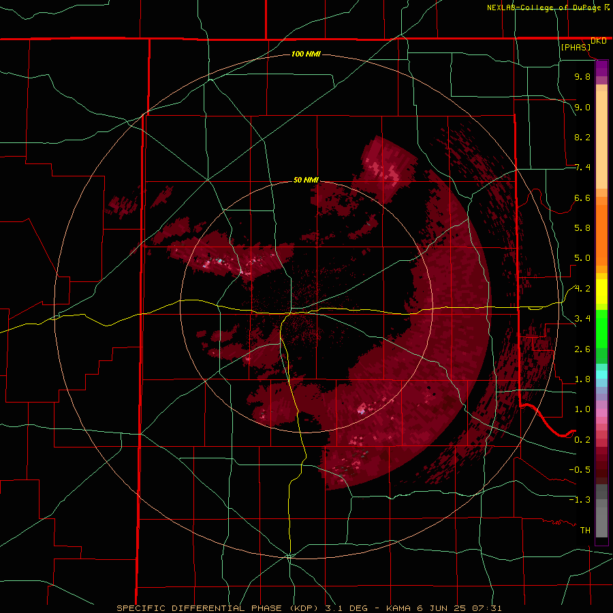Screen dimensions: 613x613
Task: Click the cyan segment of the color bar
Action: tap(601, 375)
